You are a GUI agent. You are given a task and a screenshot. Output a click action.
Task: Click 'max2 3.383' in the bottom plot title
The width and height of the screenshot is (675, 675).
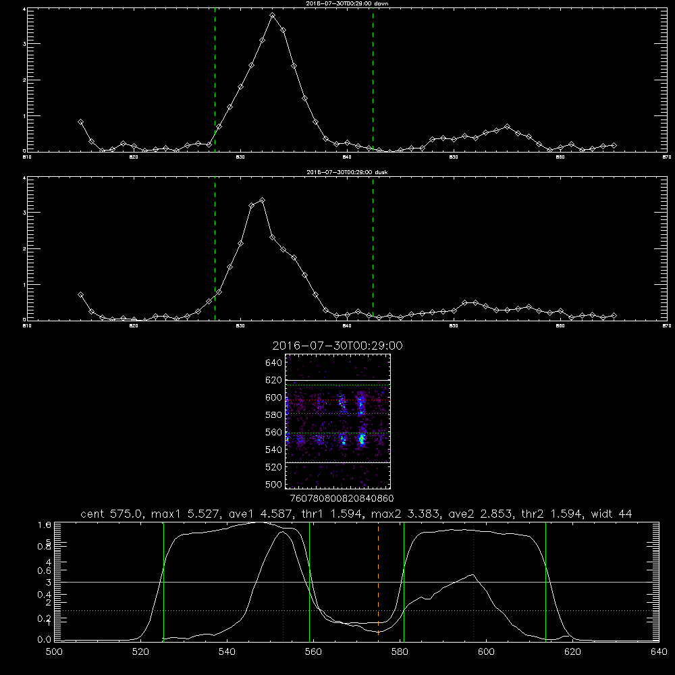click(x=405, y=514)
